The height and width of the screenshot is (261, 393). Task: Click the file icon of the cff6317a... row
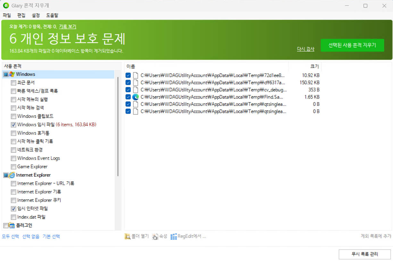[135, 83]
